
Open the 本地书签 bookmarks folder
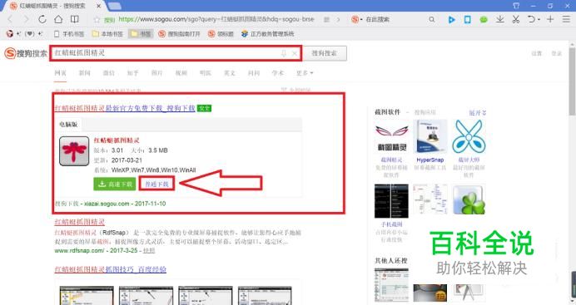pos(107,34)
